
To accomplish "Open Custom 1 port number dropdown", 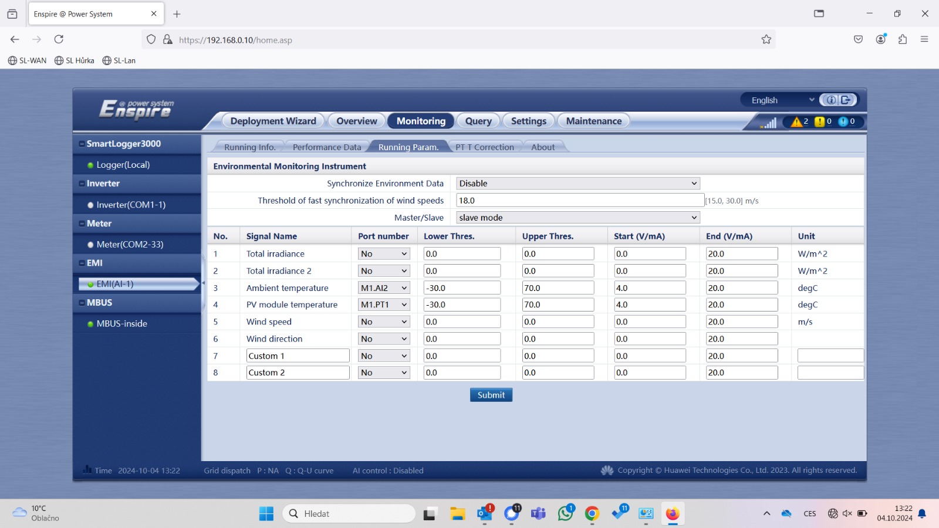I will click(x=384, y=356).
